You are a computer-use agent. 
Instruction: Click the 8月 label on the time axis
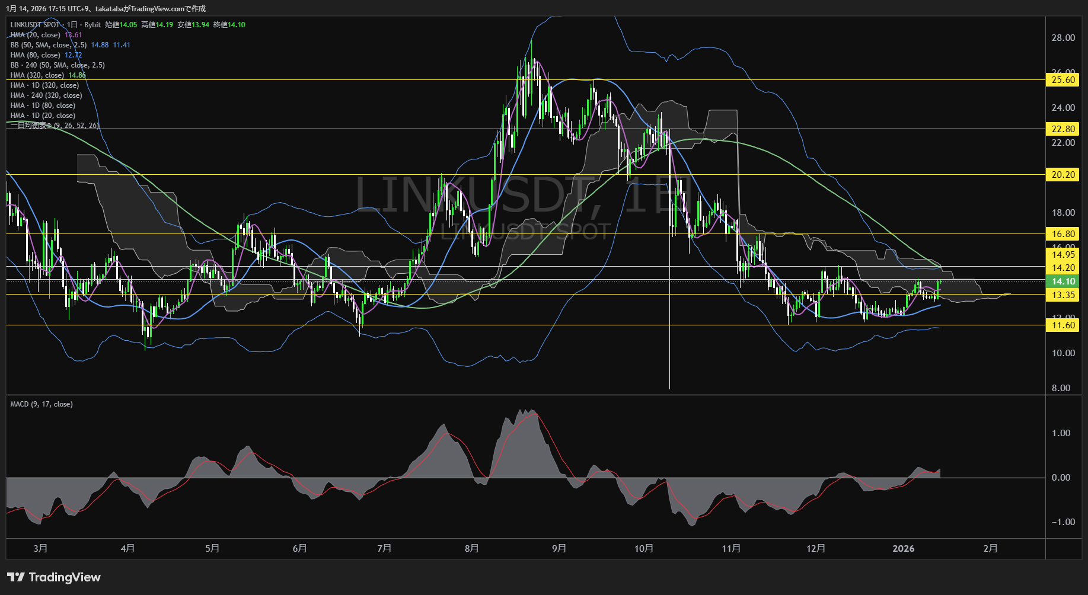(471, 549)
